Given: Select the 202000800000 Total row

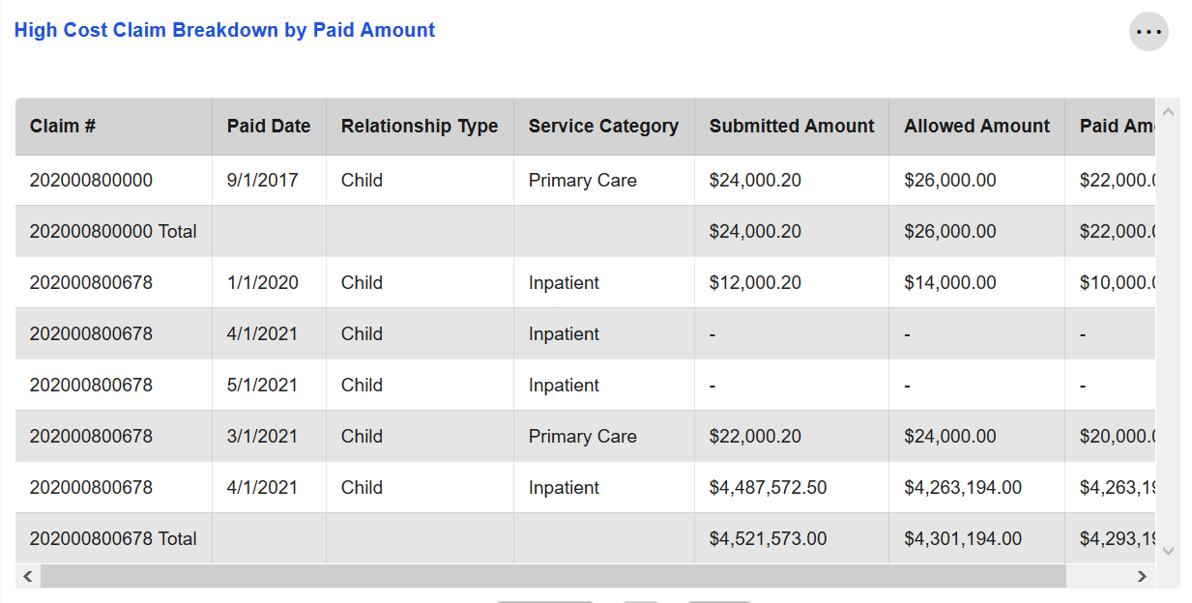Looking at the screenshot, I should (113, 232).
